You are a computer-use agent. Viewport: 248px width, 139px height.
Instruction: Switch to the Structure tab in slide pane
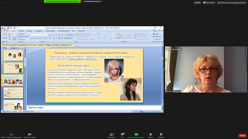[14, 48]
